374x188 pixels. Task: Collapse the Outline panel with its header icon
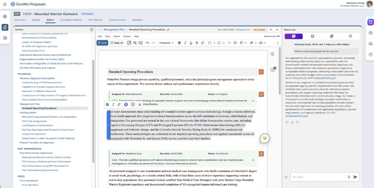92,29
